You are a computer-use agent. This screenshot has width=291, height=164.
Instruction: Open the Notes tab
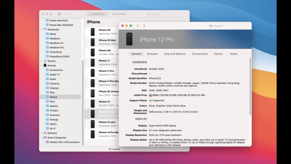click(233, 54)
